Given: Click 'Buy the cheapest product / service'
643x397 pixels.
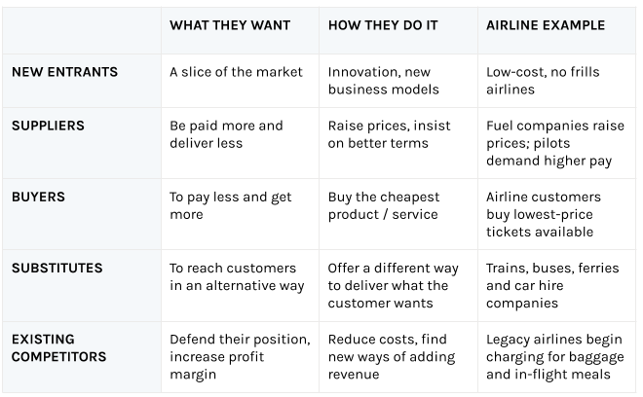Looking at the screenshot, I should click(383, 205).
